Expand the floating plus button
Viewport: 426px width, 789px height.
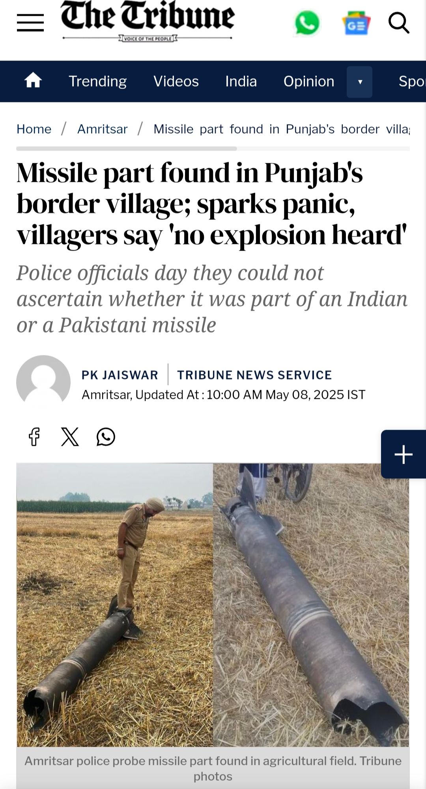404,454
